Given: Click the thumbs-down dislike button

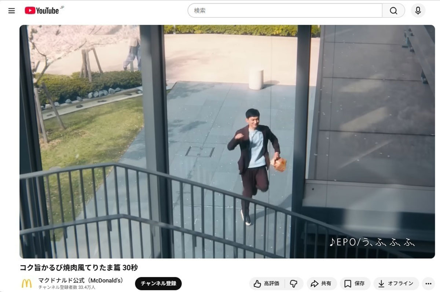Looking at the screenshot, I should pyautogui.click(x=293, y=284).
